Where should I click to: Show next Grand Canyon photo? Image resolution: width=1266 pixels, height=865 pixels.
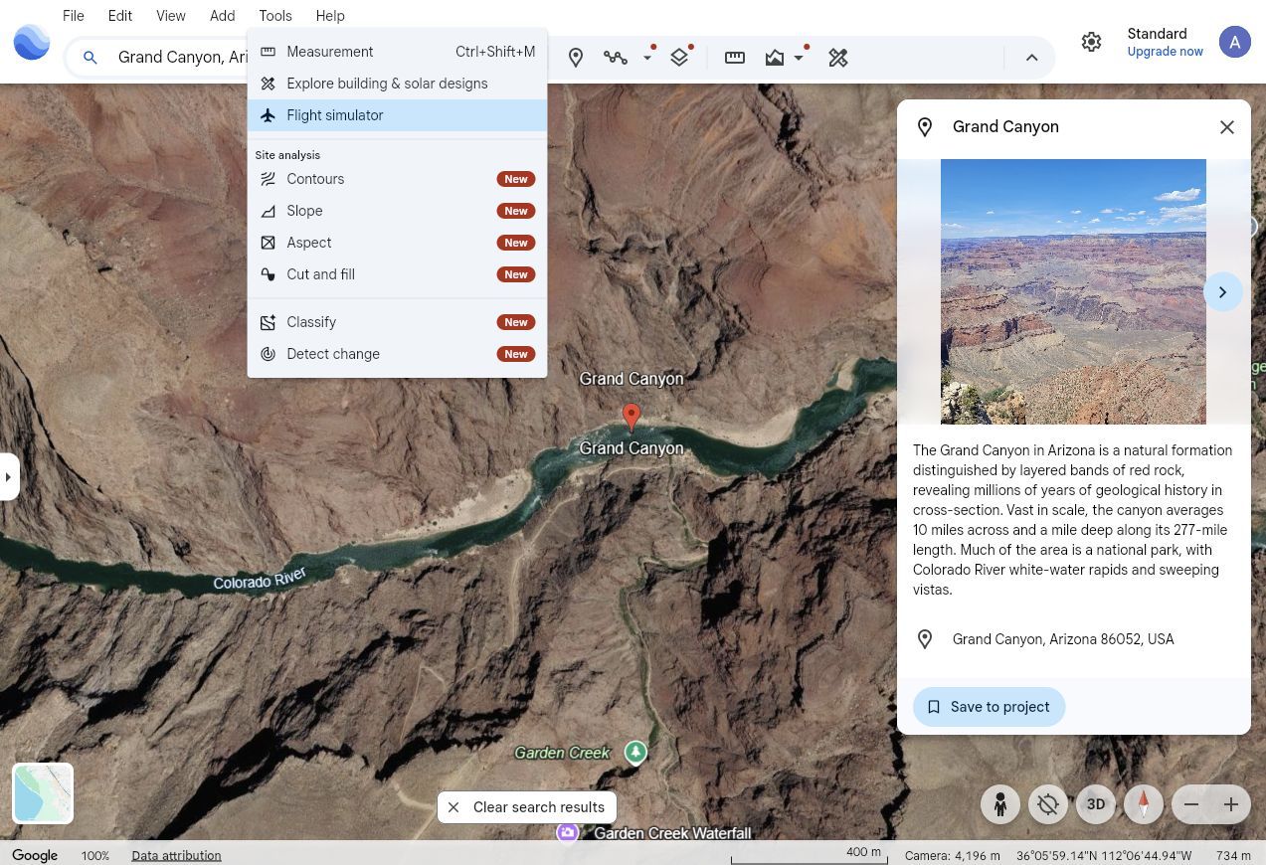[1223, 292]
